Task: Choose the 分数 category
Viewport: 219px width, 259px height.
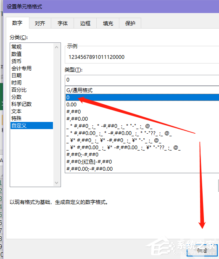Action: point(32,97)
